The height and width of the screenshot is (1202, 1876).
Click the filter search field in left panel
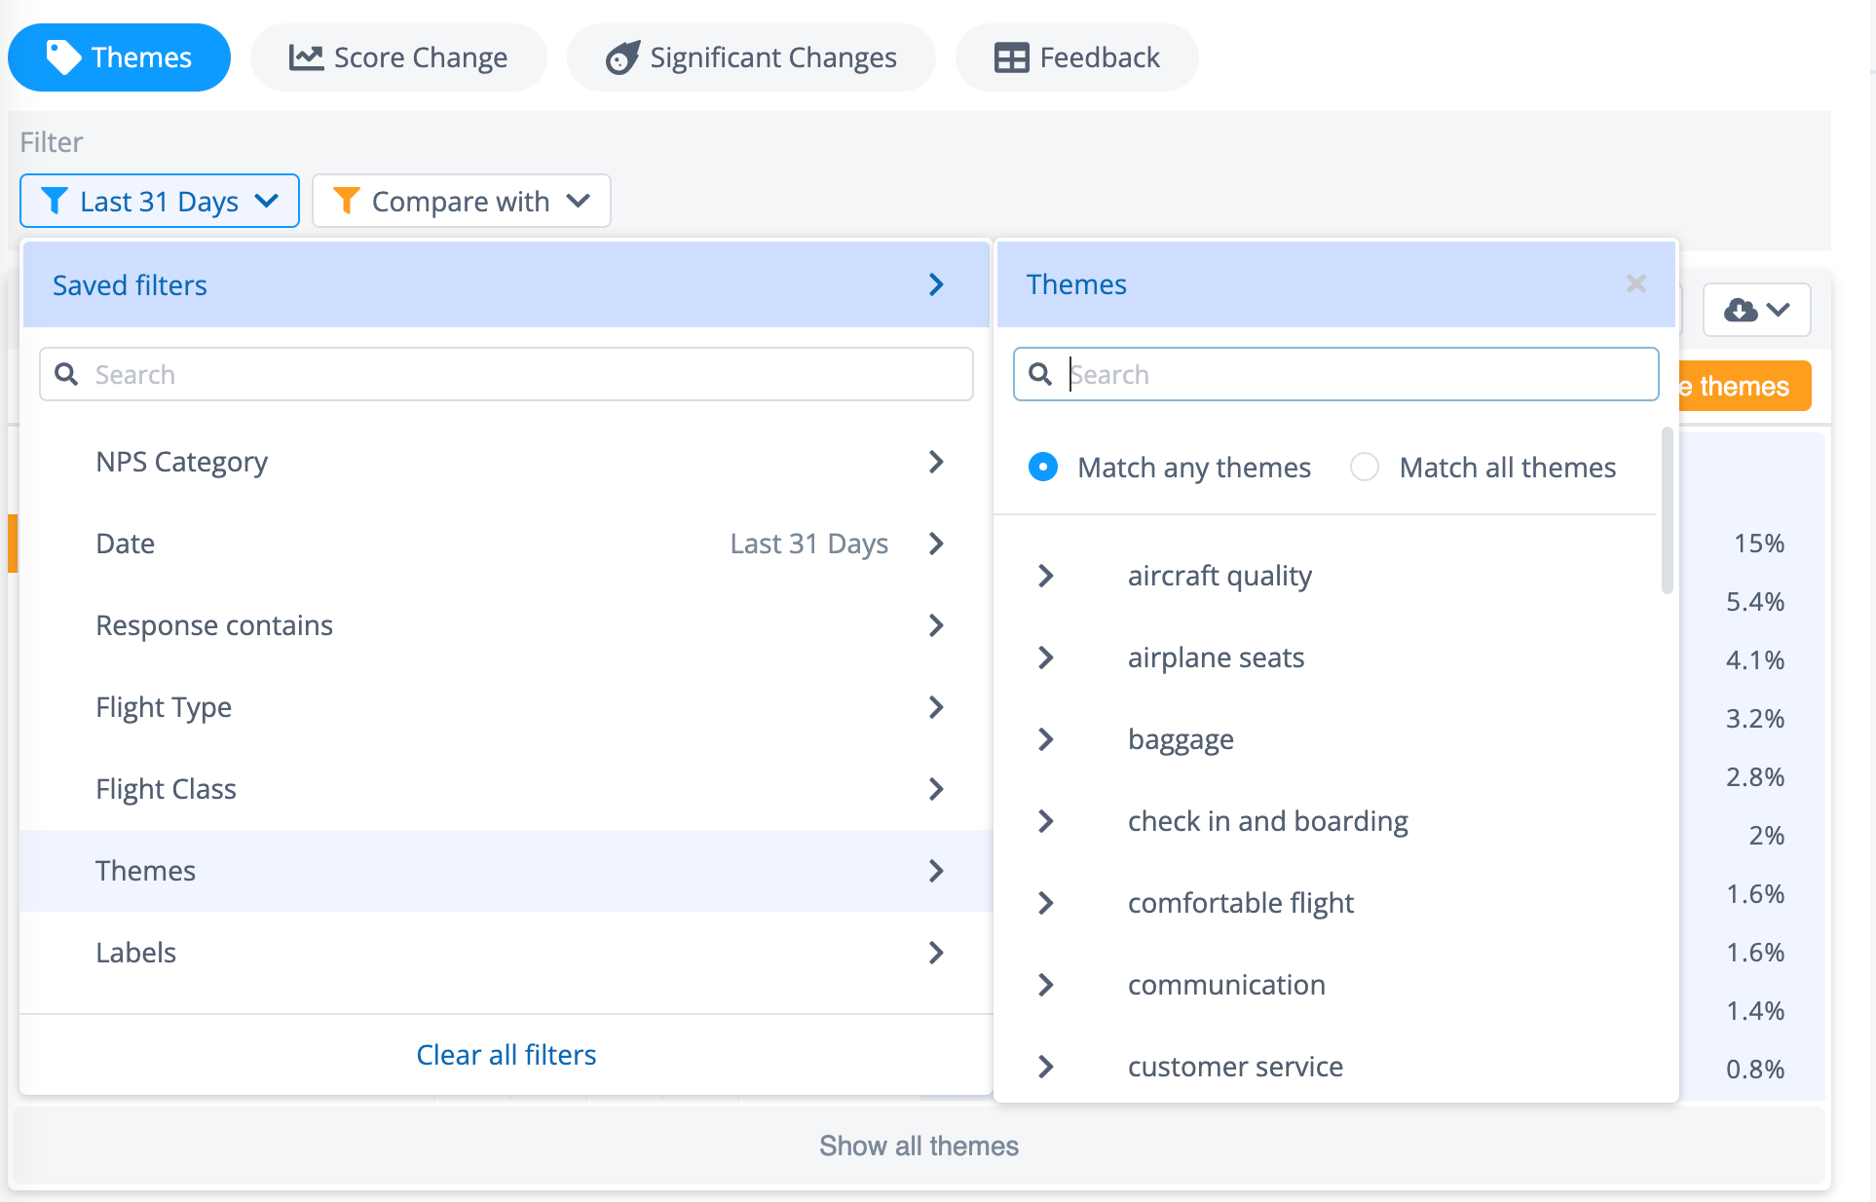pyautogui.click(x=507, y=374)
